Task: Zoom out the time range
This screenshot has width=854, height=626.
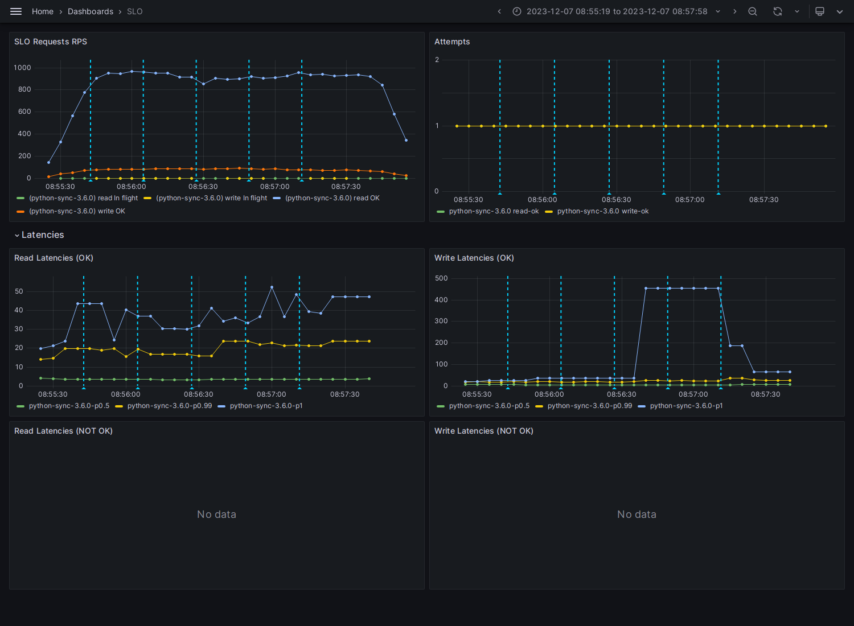Action: coord(753,11)
